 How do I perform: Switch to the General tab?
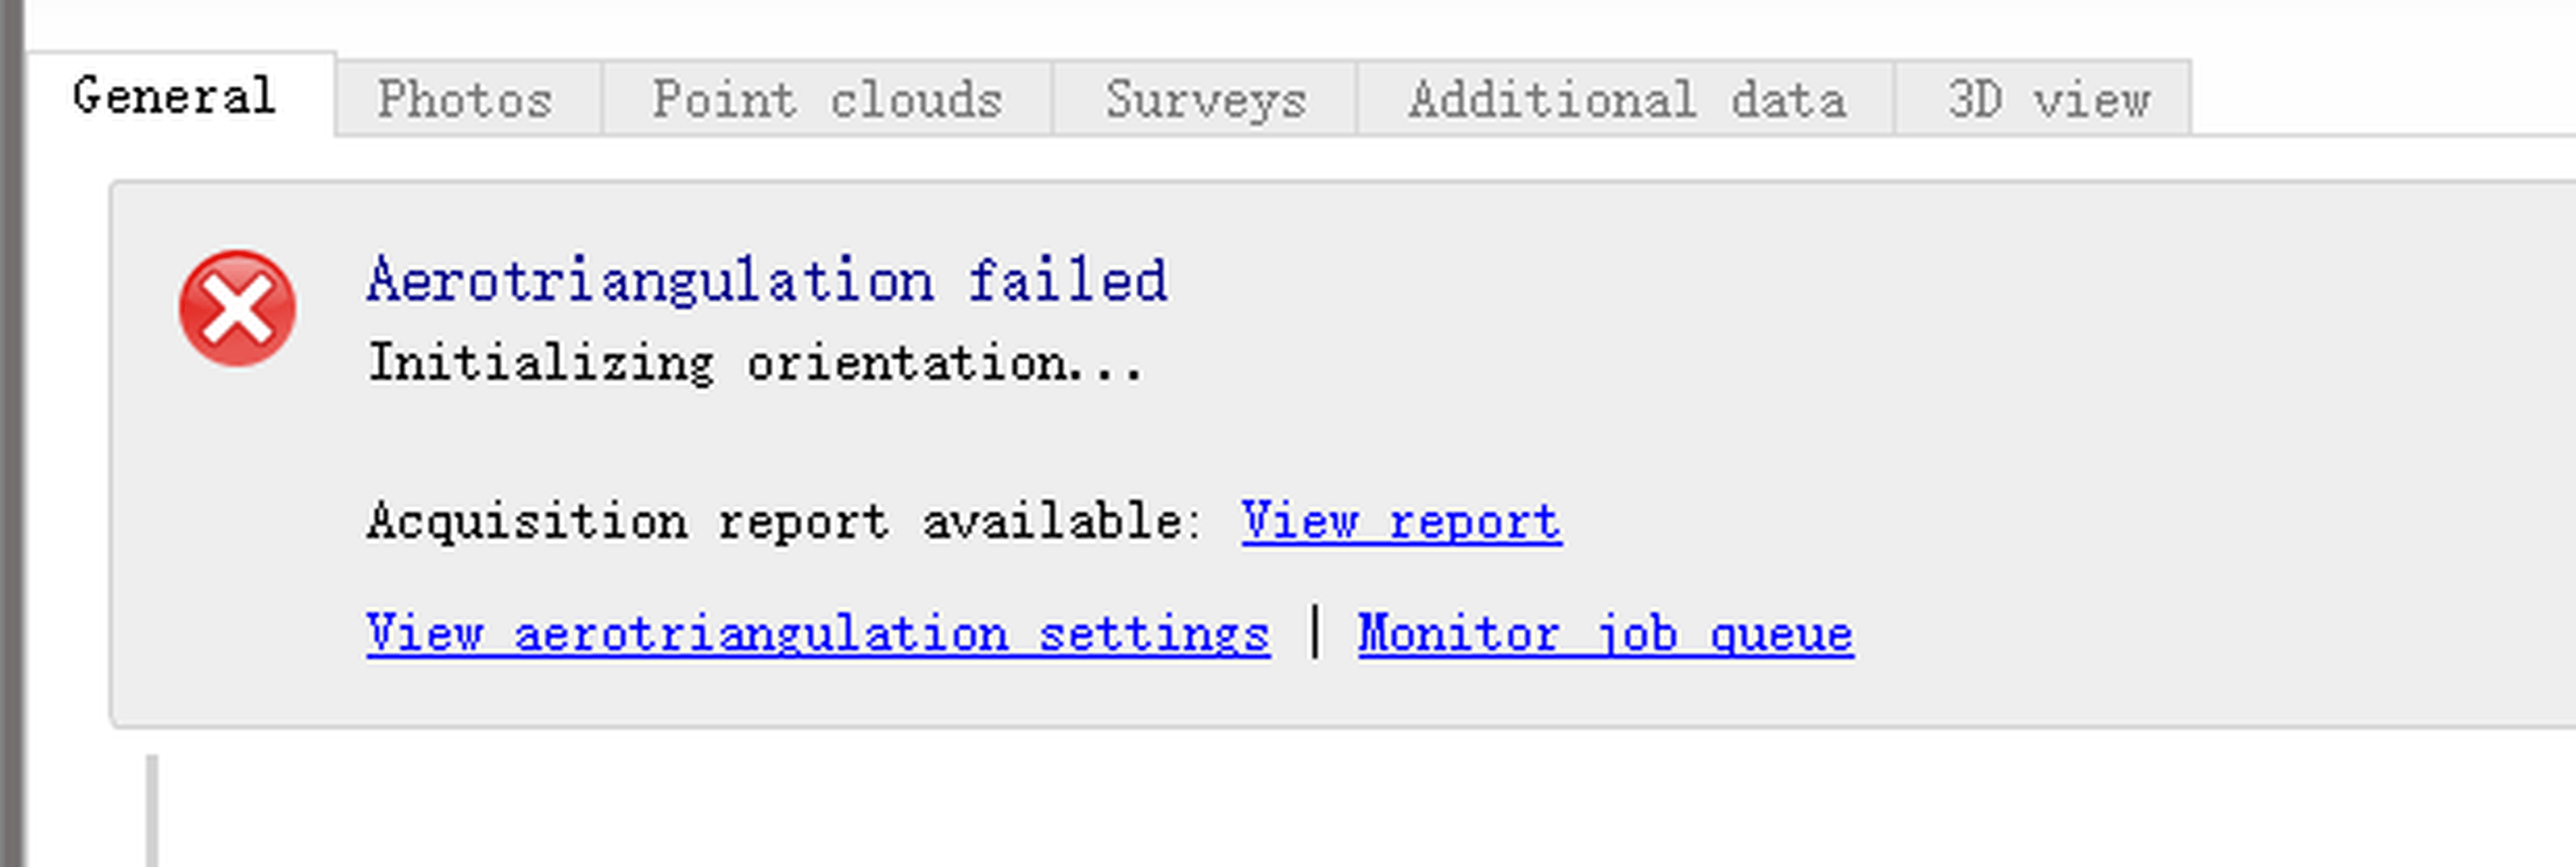tap(174, 96)
